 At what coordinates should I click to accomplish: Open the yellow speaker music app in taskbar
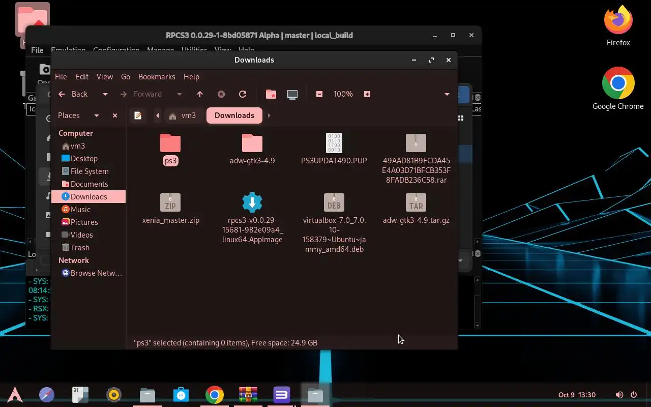pos(114,395)
